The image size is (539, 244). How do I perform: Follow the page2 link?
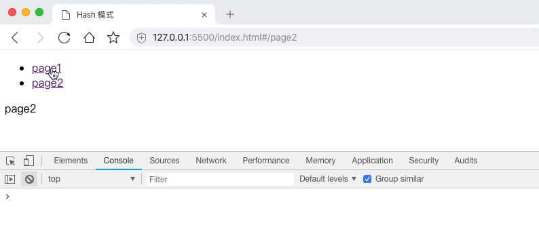(48, 83)
